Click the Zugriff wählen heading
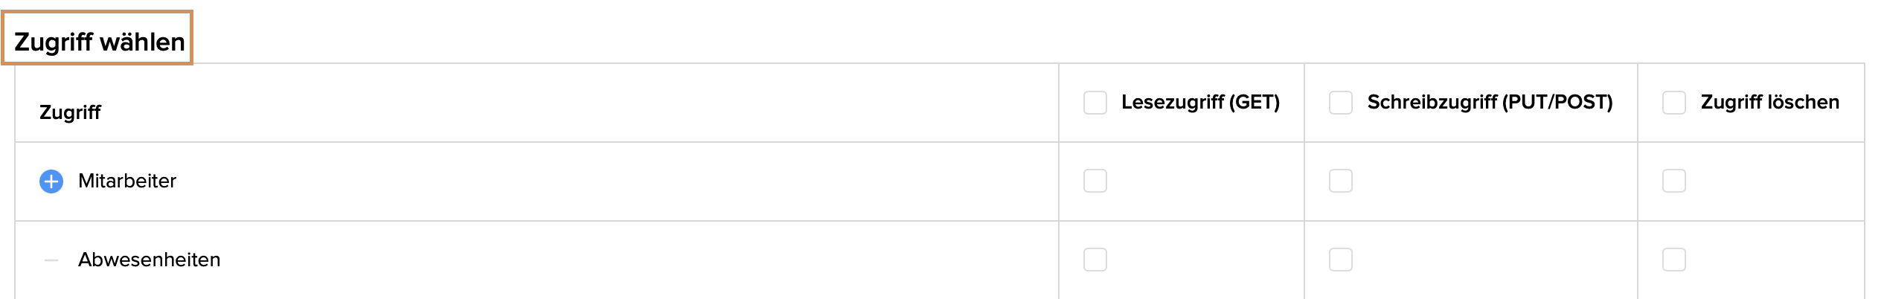The width and height of the screenshot is (1884, 299). (99, 42)
